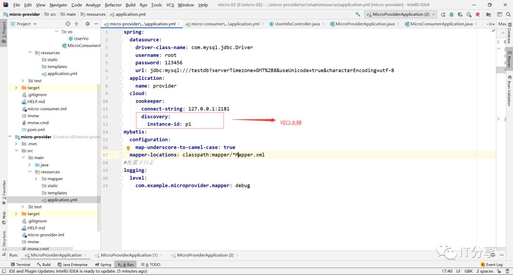Screen dimensions: 513x275
Task: Stop the running application with the red square
Action: 478,14
